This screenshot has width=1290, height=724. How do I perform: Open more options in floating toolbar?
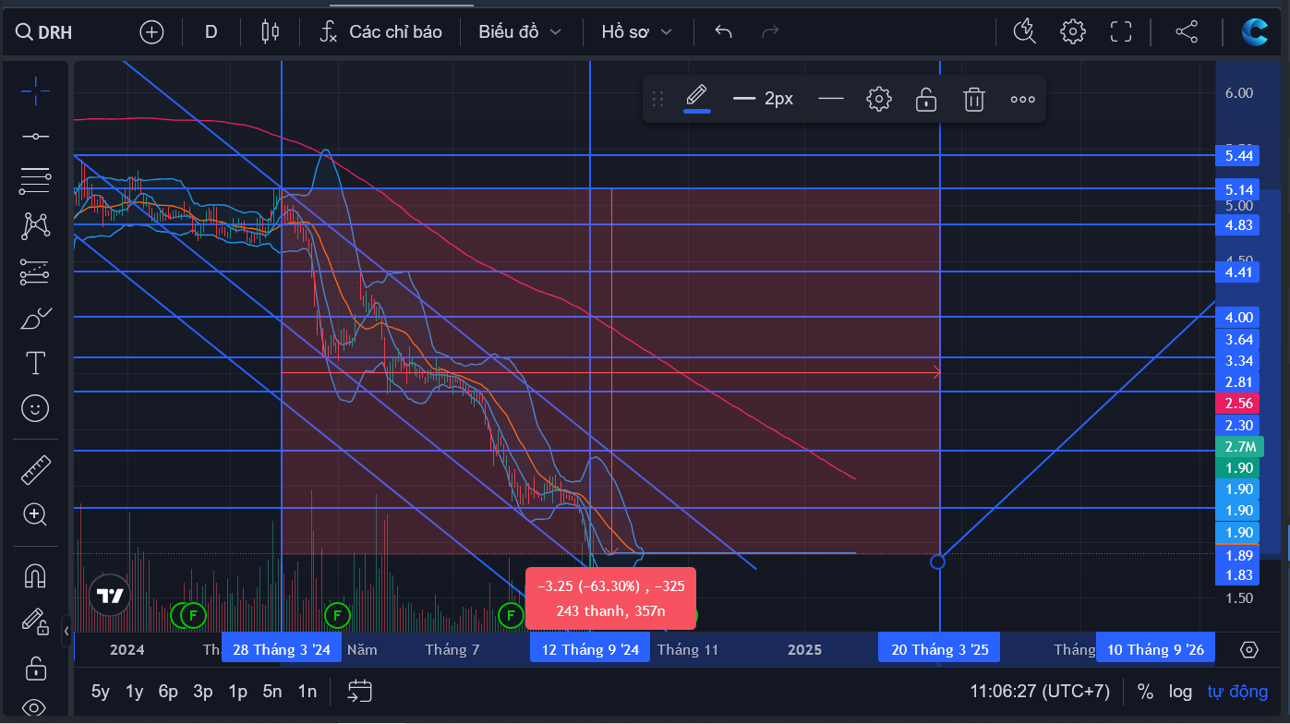pyautogui.click(x=1022, y=99)
